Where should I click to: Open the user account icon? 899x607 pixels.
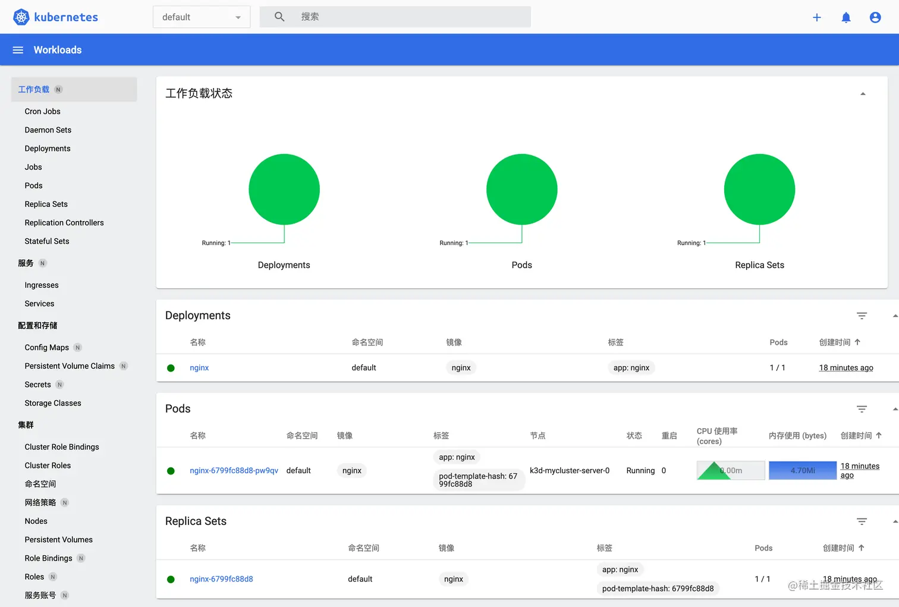pos(875,17)
